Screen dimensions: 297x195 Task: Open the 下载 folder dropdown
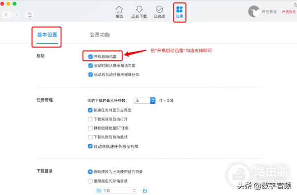point(115,191)
